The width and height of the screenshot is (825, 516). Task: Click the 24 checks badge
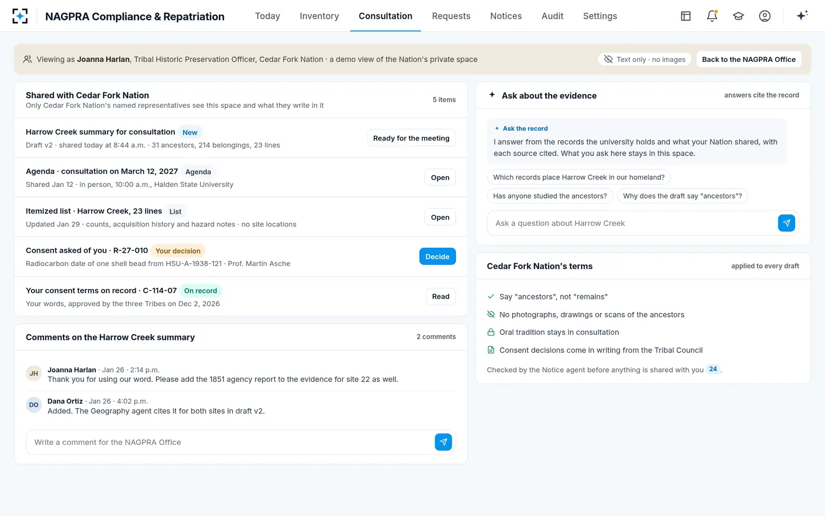click(713, 369)
